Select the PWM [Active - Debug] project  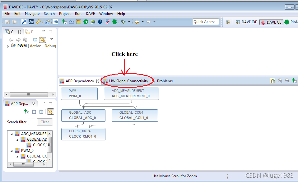(x=34, y=46)
